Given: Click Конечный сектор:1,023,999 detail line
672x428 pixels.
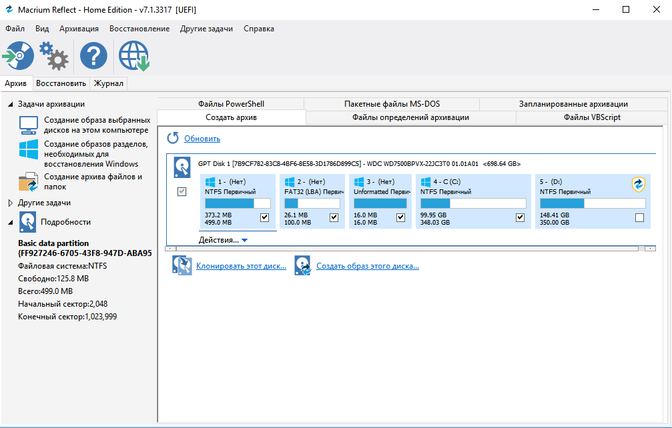Looking at the screenshot, I should click(67, 317).
